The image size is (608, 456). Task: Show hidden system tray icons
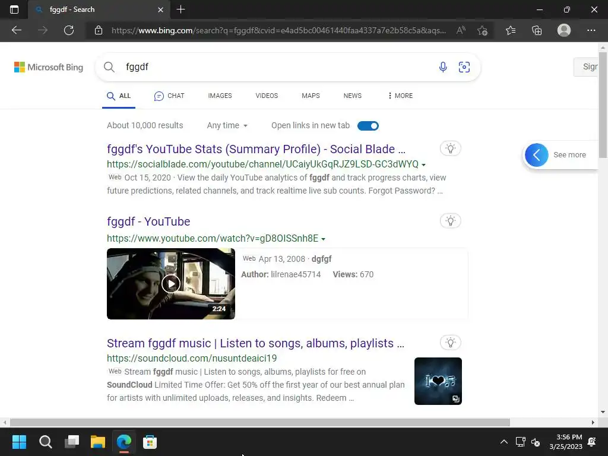coord(503,442)
